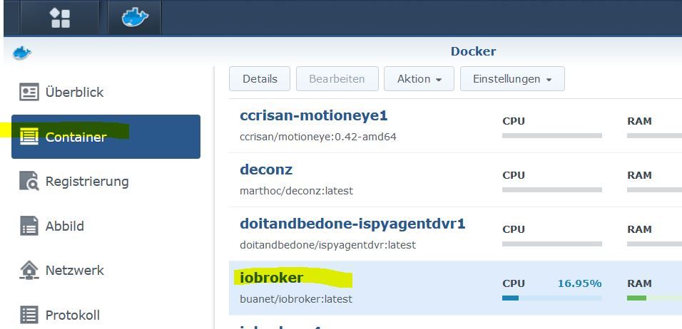Screen dimensions: 682x329
Task: Click the RAM label of the deconz row
Action: [x=639, y=175]
